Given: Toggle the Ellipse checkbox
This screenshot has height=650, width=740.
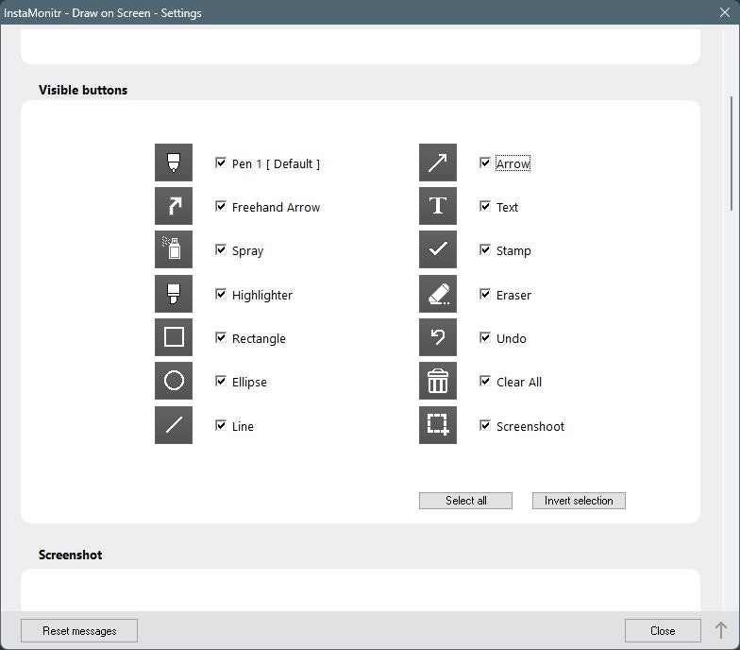Looking at the screenshot, I should (x=221, y=382).
